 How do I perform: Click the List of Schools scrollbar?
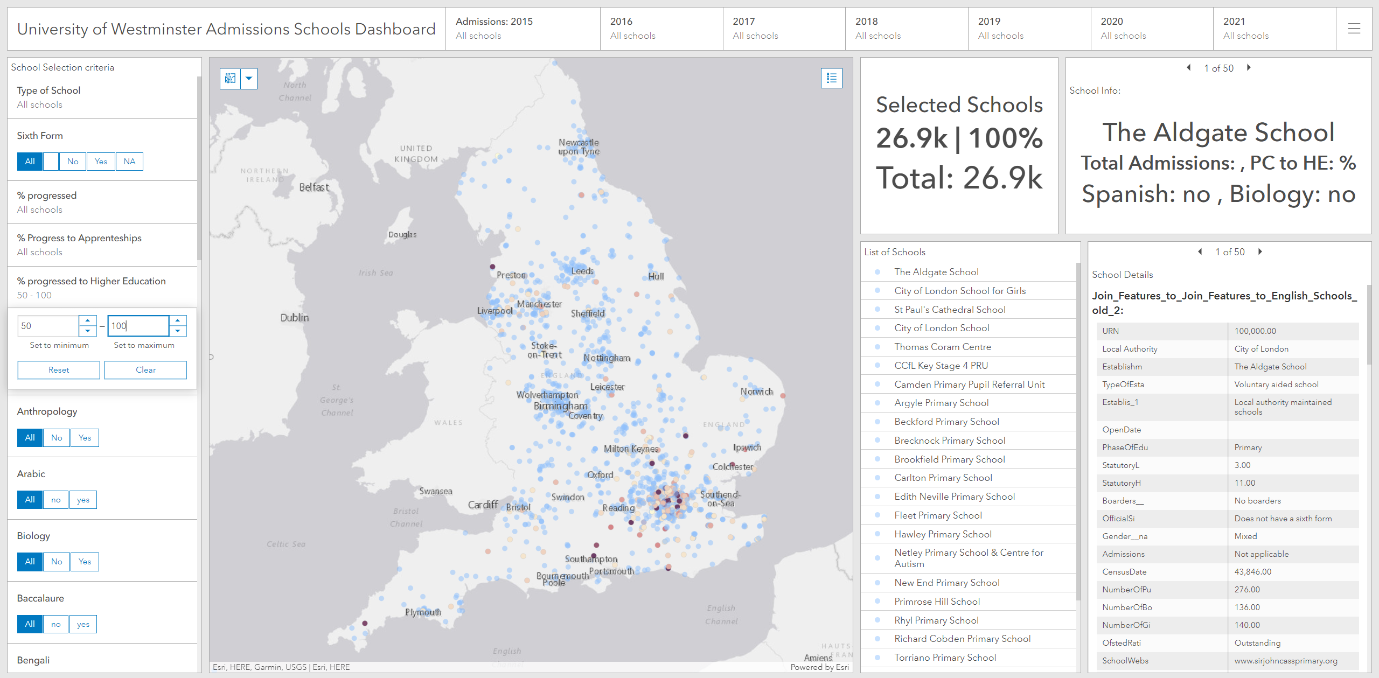[1078, 431]
